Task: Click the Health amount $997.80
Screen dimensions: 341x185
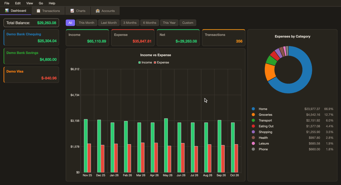Action: 314,138
